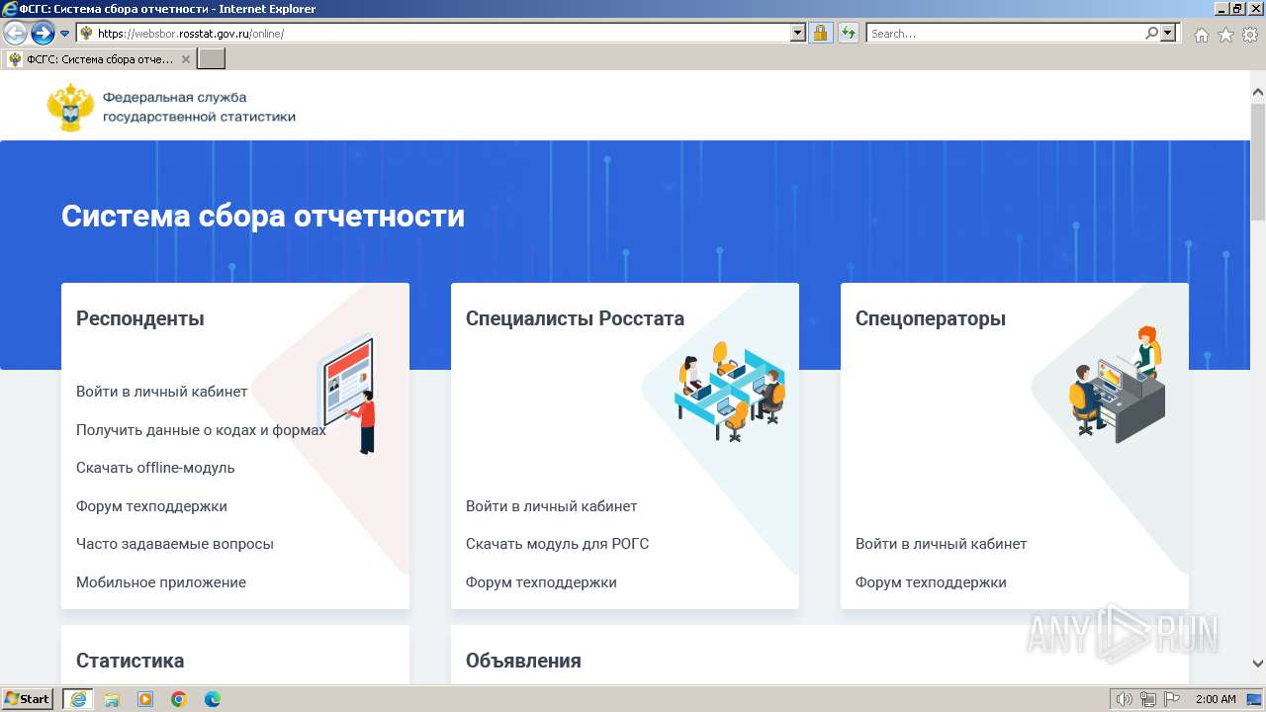Click the volume speaker tray icon
1266x712 pixels.
[x=1124, y=699]
